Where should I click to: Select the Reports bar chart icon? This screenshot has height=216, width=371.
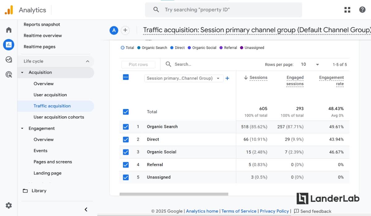(9, 45)
